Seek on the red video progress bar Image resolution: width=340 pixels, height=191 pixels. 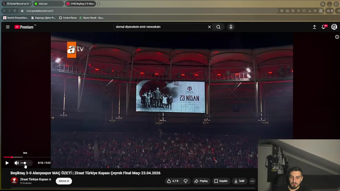pos(27,157)
